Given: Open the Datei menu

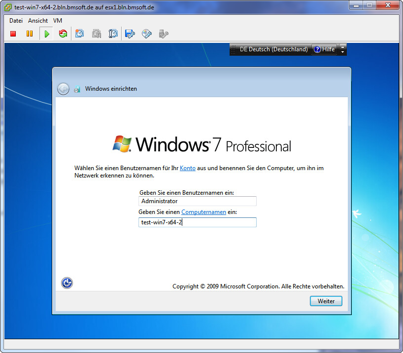Looking at the screenshot, I should (16, 21).
